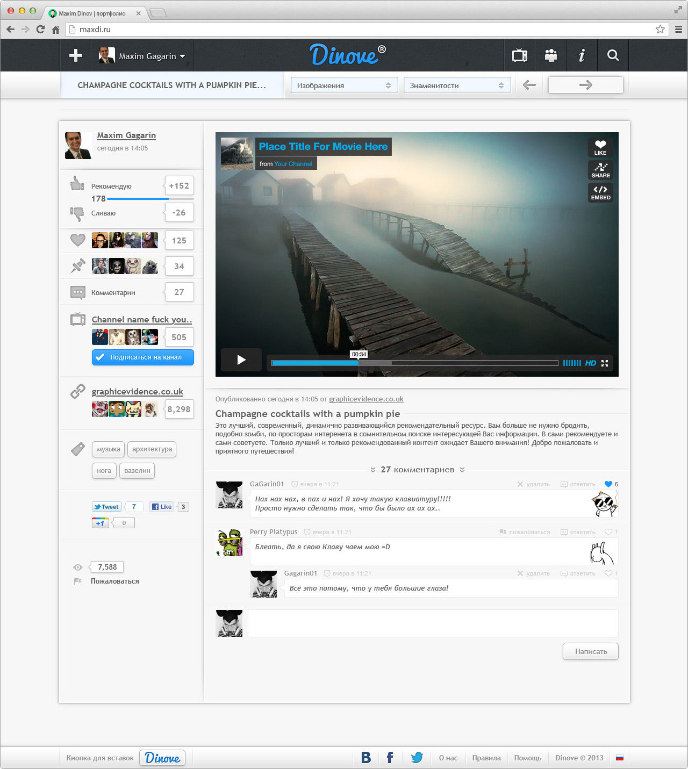Screen dimensions: 688x769
Task: Open О нас in the footer
Action: (448, 758)
